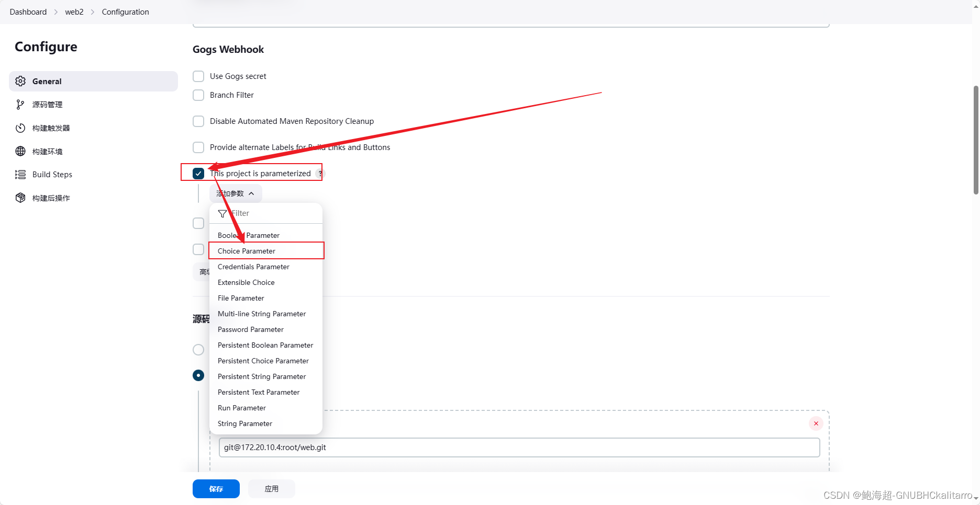Click the scrollbar down arrow
The height and width of the screenshot is (505, 980).
(976, 499)
